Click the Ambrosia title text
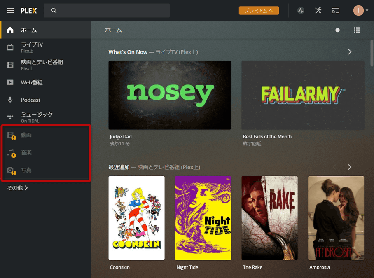 (320, 267)
